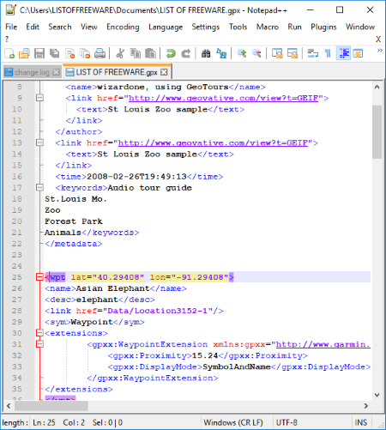Screen dimensions: 386x430
Task: Open the Language menu
Action: point(166,27)
